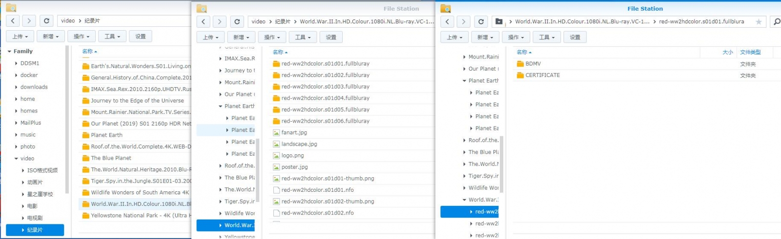Open 新增 dropdown in left window
The width and height of the screenshot is (781, 239).
pyautogui.click(x=51, y=37)
